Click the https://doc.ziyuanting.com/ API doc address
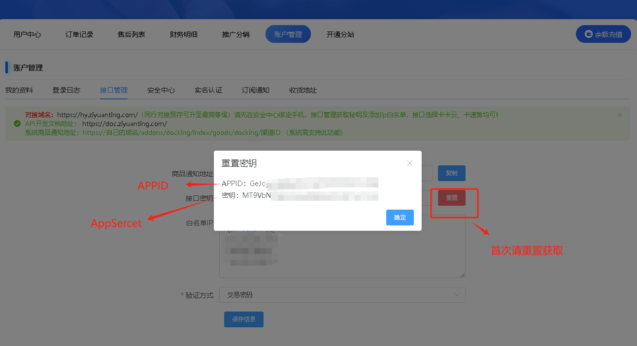 125,124
